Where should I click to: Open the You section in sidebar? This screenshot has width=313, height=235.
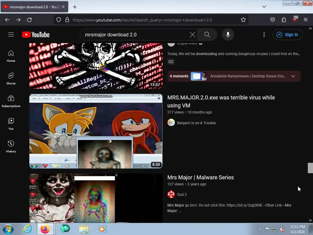[x=11, y=124]
